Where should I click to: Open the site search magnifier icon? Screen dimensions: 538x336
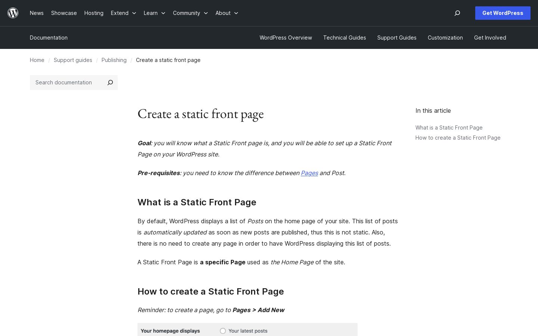457,13
